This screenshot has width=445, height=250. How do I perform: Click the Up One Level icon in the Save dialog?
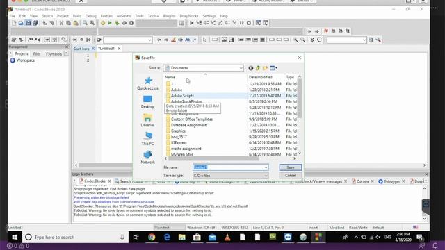(x=258, y=68)
